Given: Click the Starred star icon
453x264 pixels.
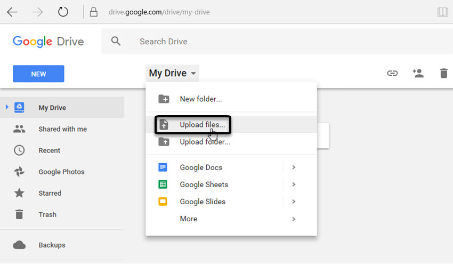Looking at the screenshot, I should point(19,193).
